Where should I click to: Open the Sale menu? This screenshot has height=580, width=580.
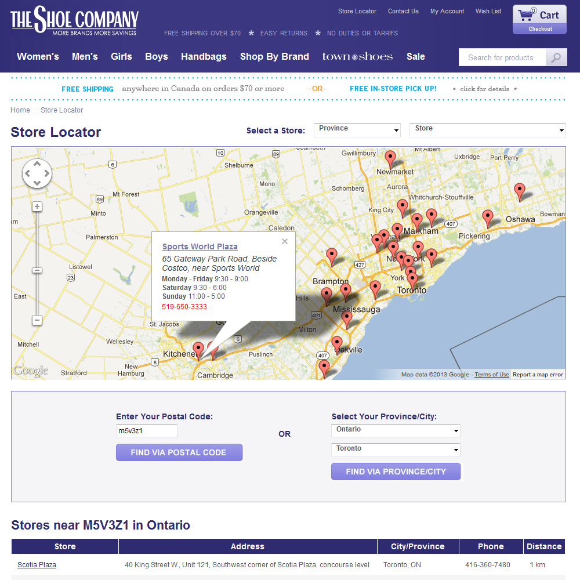416,57
